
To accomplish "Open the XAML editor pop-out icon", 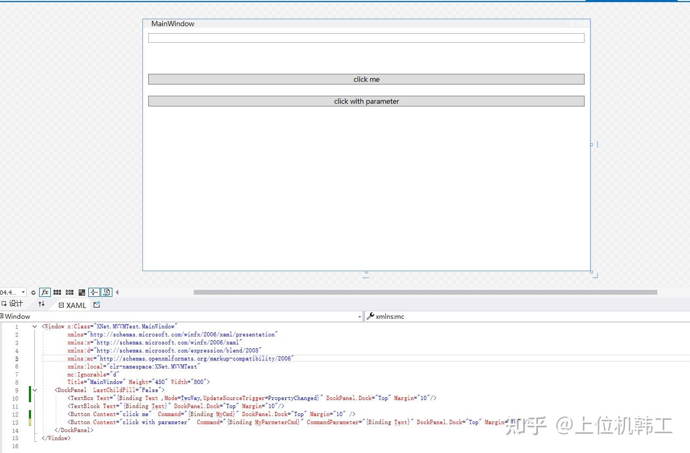I will [96, 304].
